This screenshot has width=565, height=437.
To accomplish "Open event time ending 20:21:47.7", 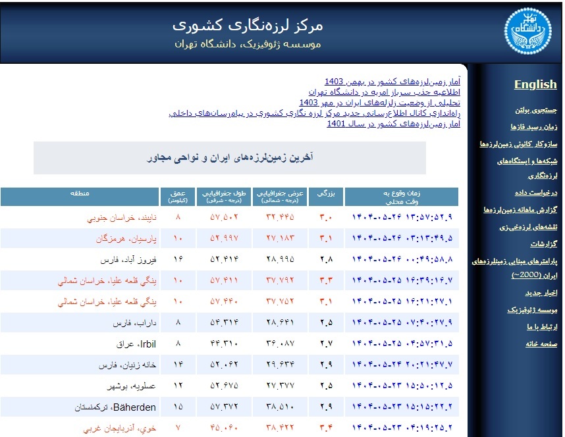I will coord(402,365).
